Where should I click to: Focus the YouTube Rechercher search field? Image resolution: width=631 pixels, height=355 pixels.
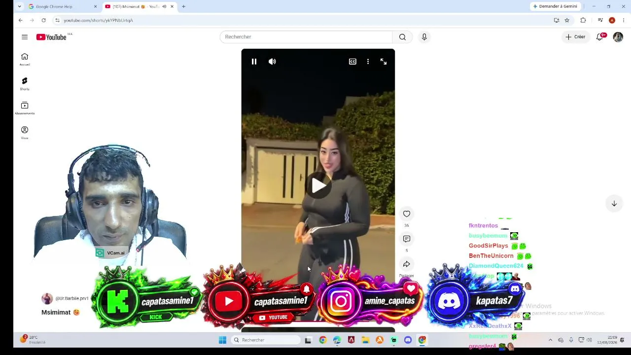(306, 37)
